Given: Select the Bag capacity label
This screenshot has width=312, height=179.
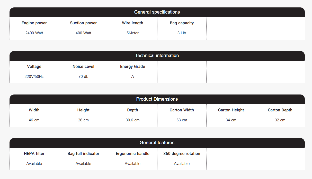Looking at the screenshot, I should (x=182, y=23).
